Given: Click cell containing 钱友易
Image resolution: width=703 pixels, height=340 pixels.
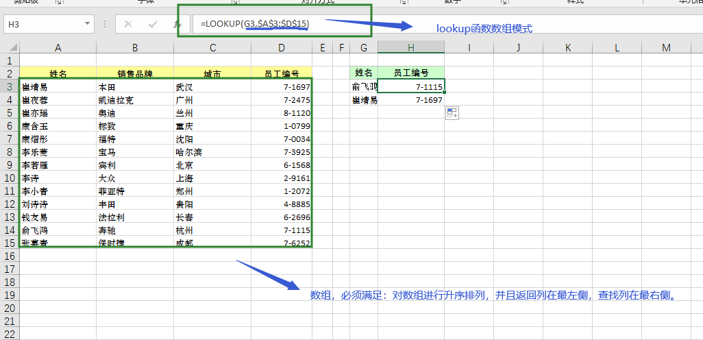Looking at the screenshot, I should tap(58, 217).
